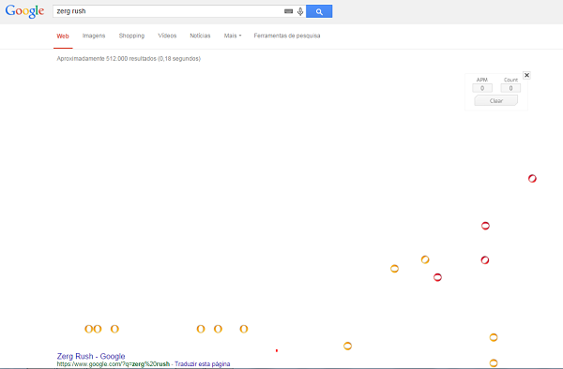Click the yellow O at bottom right corner
Viewport: 563px width, 369px height.
(x=494, y=362)
